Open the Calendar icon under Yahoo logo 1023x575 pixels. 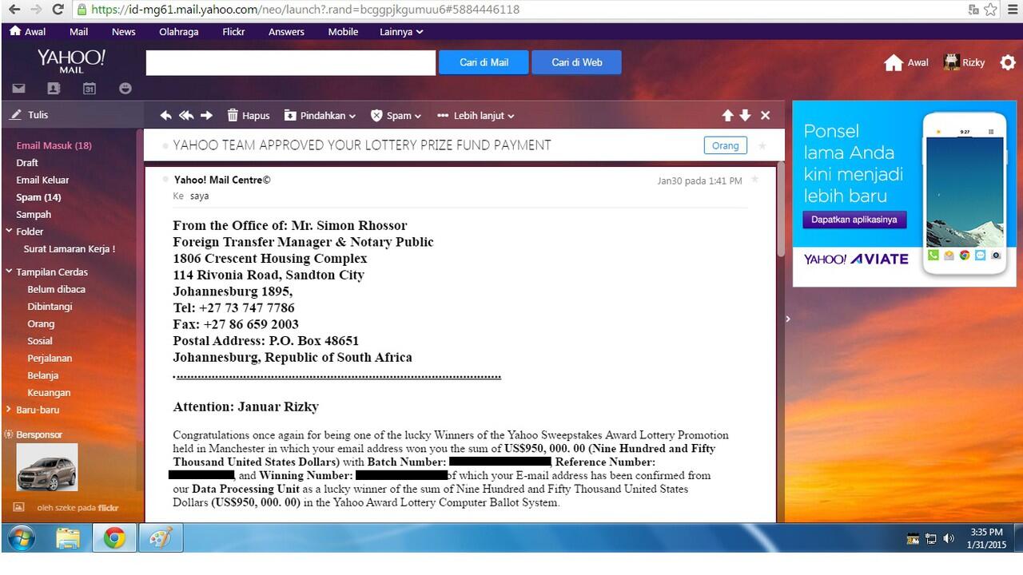(x=90, y=89)
